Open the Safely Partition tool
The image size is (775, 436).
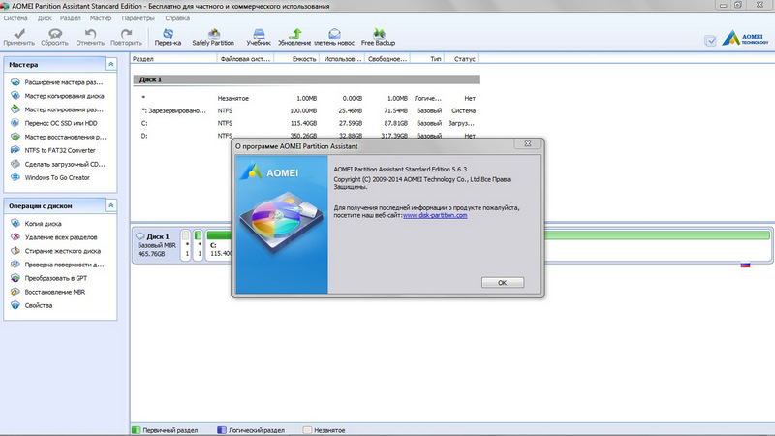pos(213,37)
